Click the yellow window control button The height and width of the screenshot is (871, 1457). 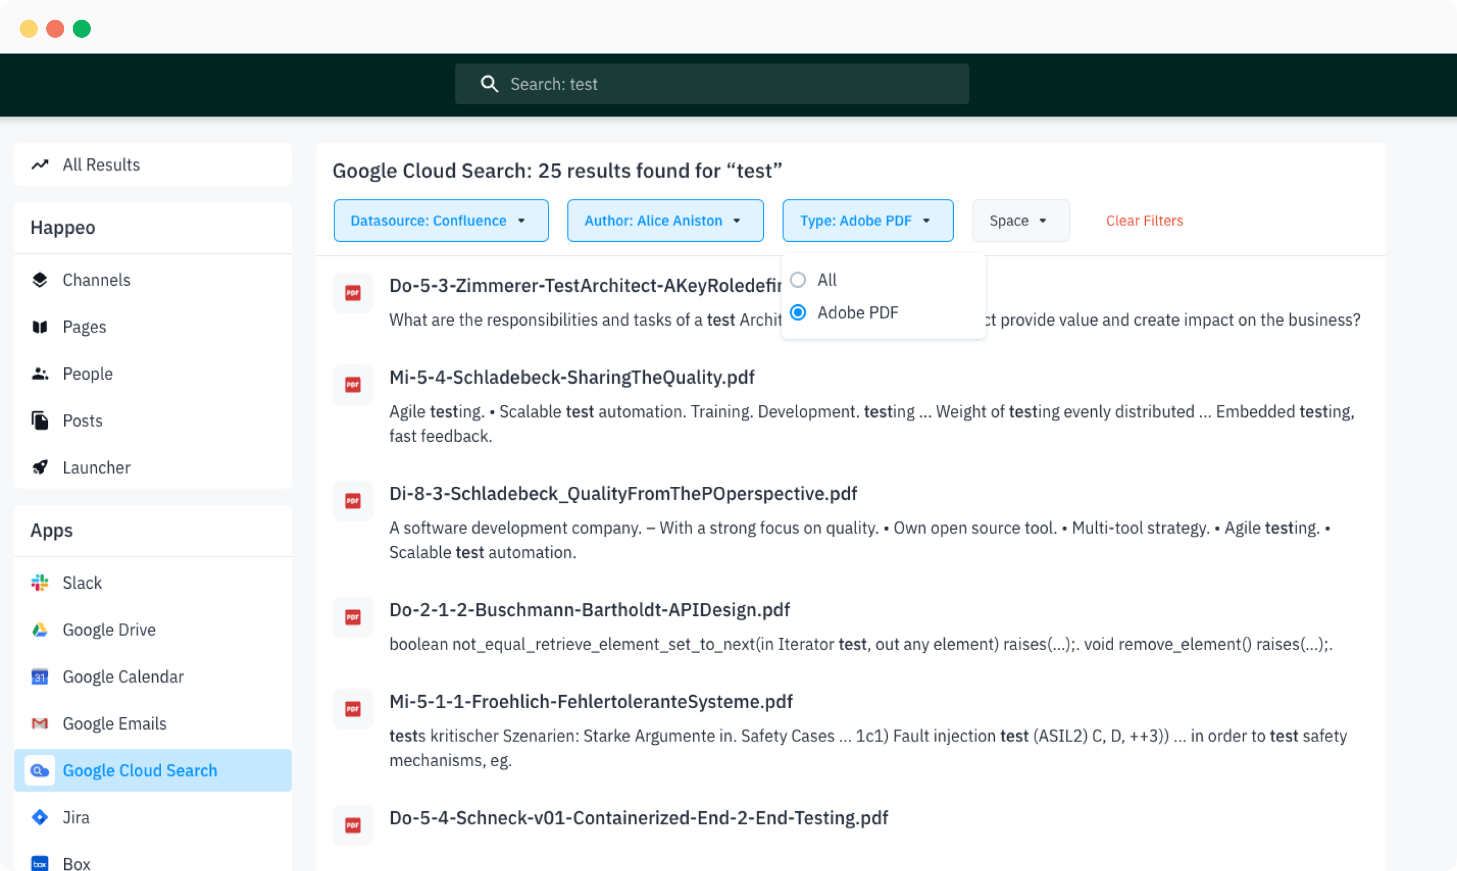pos(29,29)
